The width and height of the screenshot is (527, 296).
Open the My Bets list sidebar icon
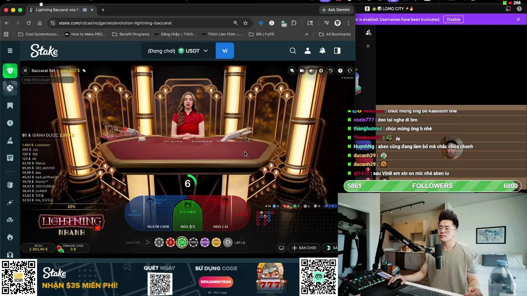pos(10,158)
